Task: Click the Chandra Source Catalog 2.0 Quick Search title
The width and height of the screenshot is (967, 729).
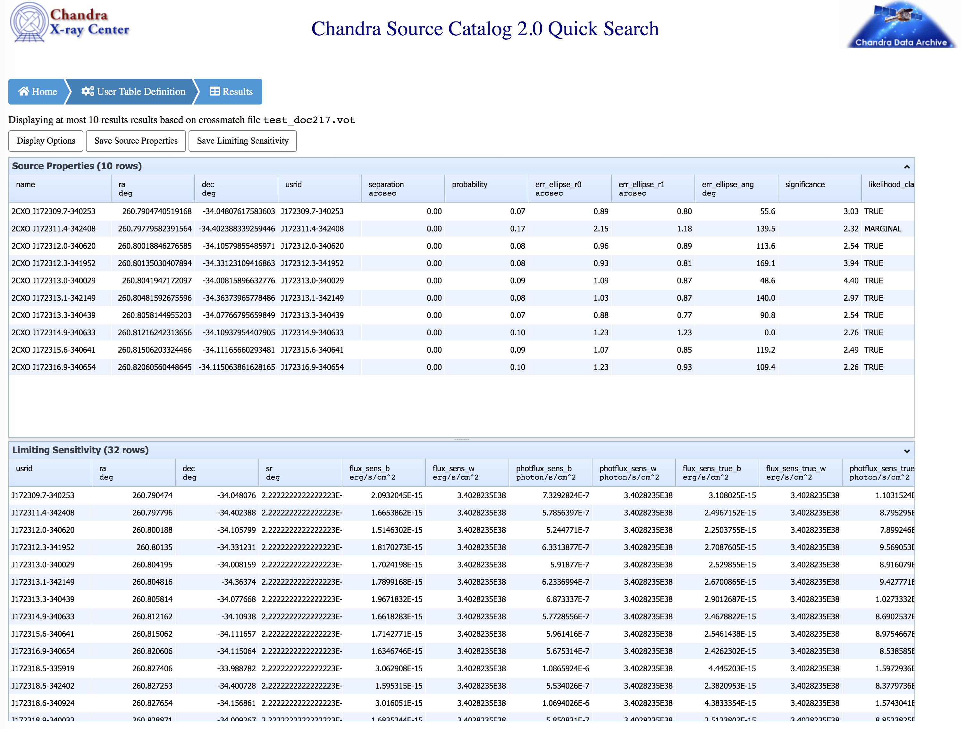Action: click(x=485, y=29)
